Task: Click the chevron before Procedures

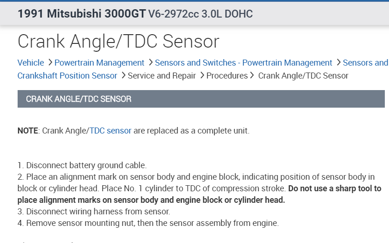Action: click(202, 75)
